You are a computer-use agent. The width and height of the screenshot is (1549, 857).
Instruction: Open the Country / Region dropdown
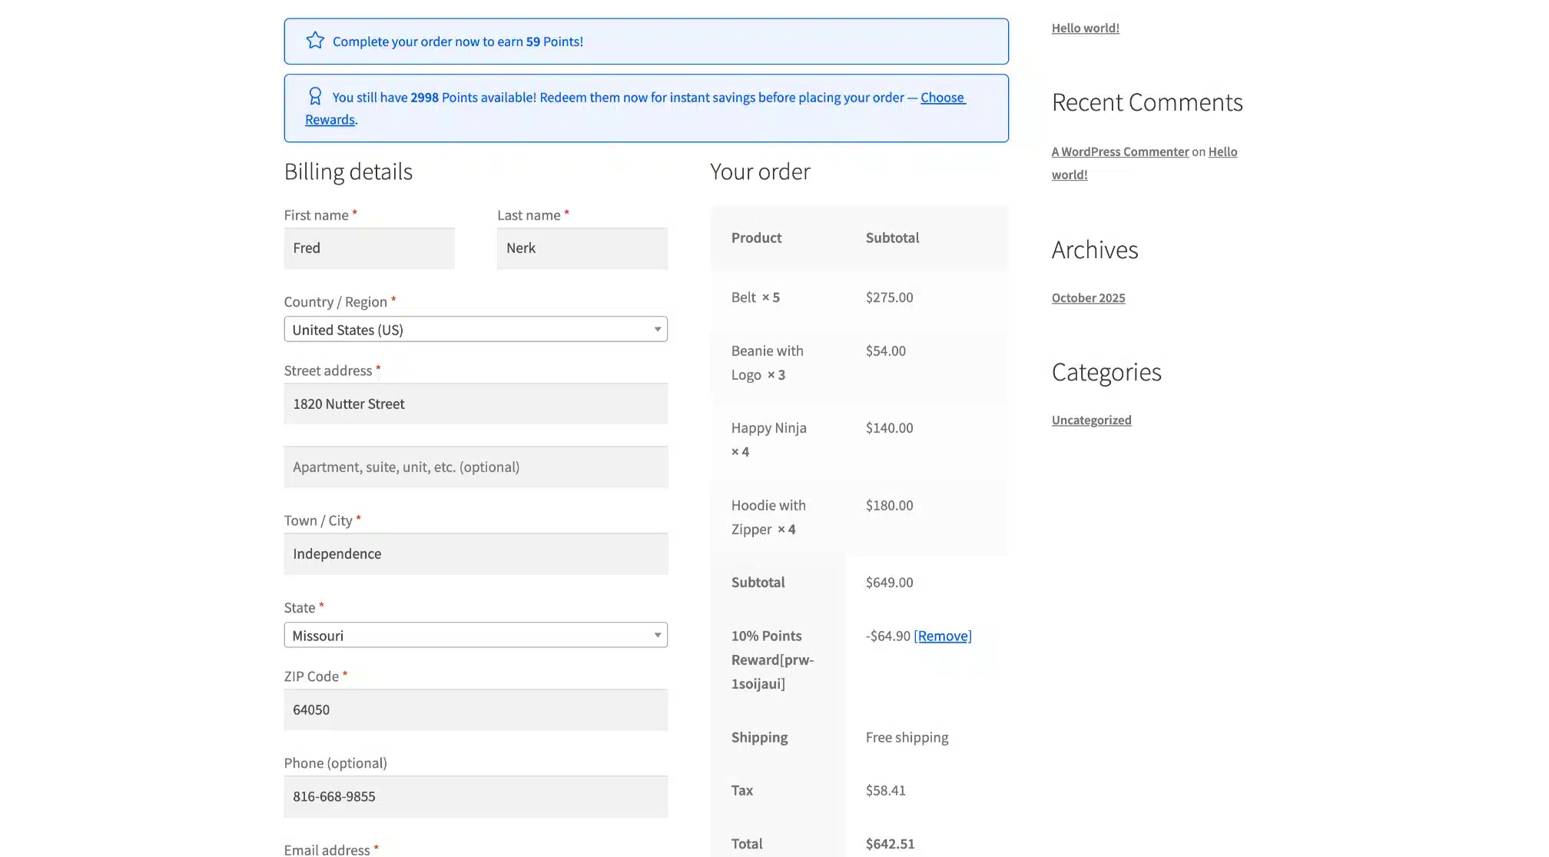(476, 330)
